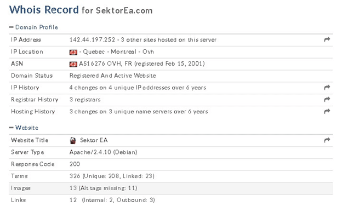Click the 4 changes on 4 unique IP addresses text
342x212 pixels.
coord(138,88)
